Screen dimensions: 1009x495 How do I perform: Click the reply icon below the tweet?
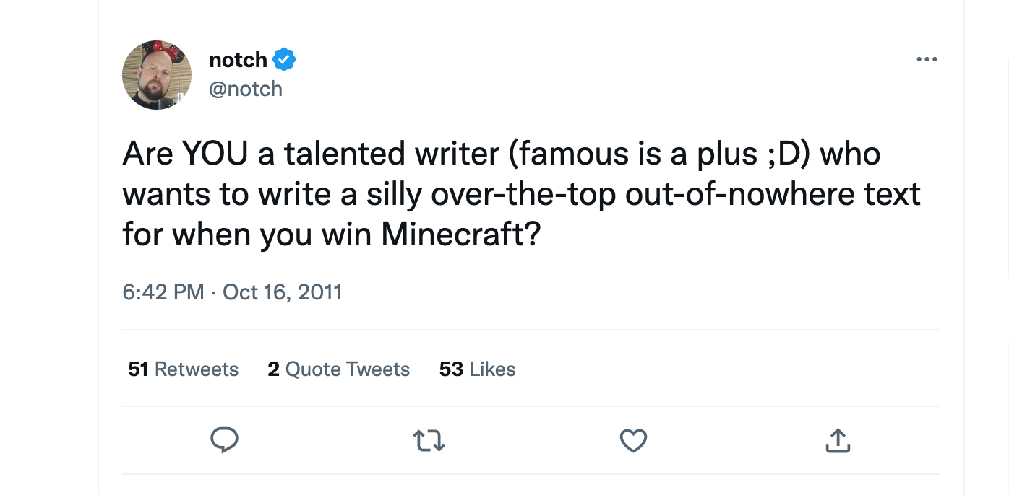(224, 440)
